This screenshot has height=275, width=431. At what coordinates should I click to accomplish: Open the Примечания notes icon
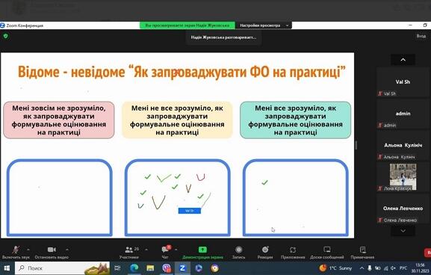click(x=362, y=250)
